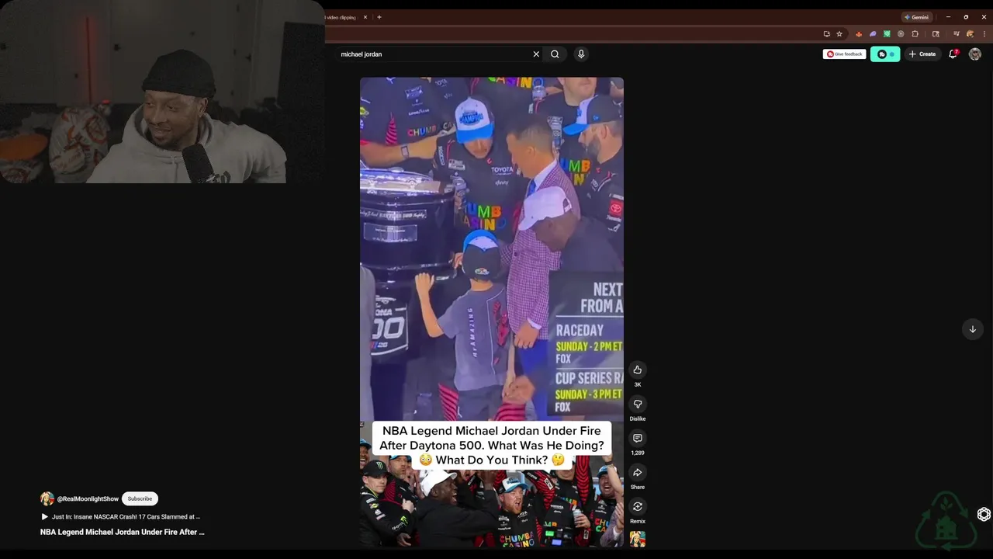Image resolution: width=993 pixels, height=559 pixels.
Task: Start voice search with microphone icon
Action: coord(581,54)
